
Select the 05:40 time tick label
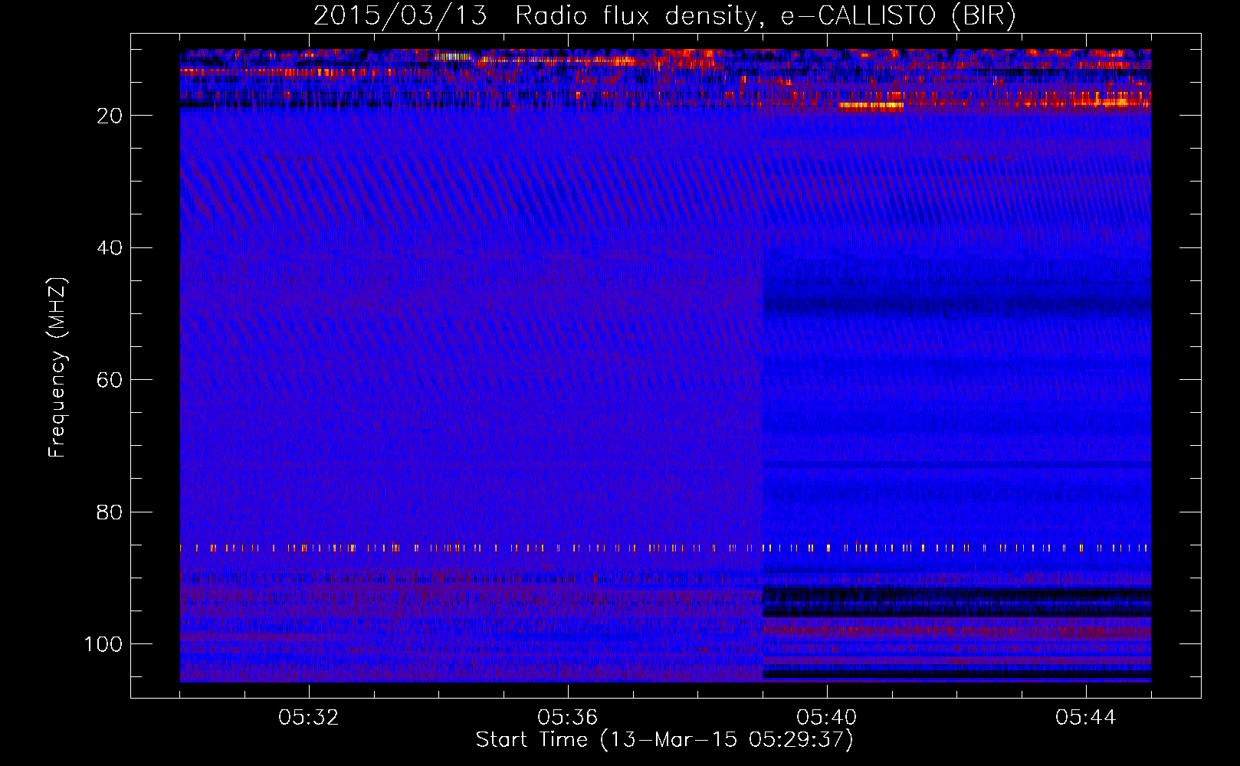[x=827, y=718]
